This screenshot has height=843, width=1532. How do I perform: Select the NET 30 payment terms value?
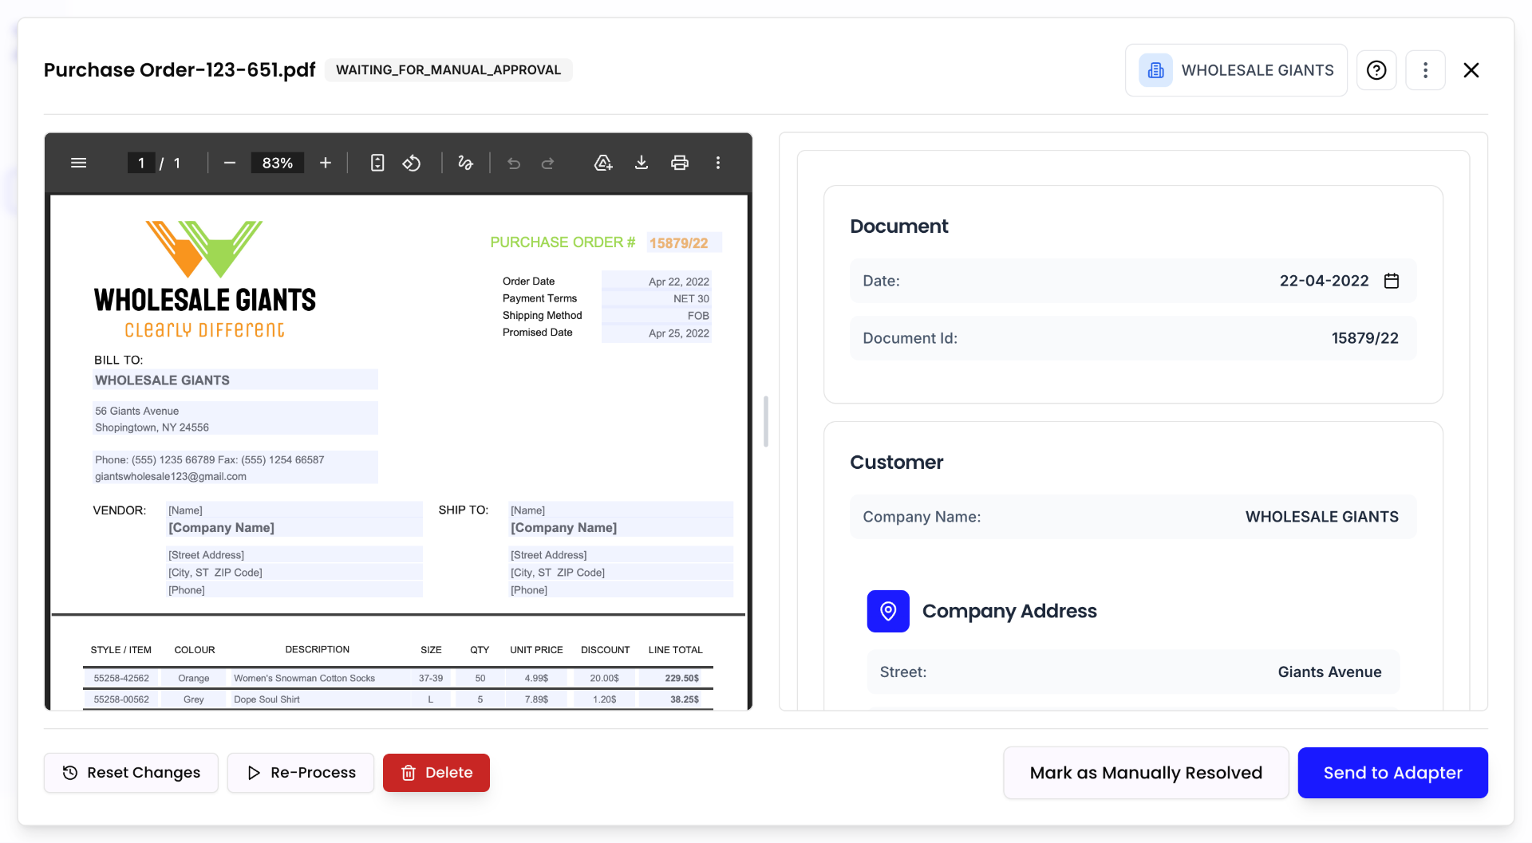pos(691,299)
